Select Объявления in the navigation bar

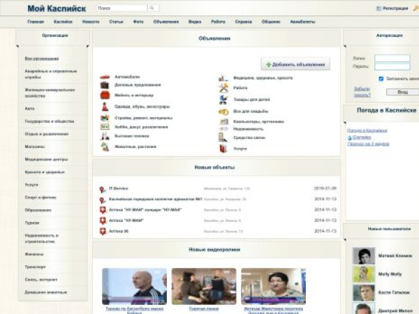[166, 22]
